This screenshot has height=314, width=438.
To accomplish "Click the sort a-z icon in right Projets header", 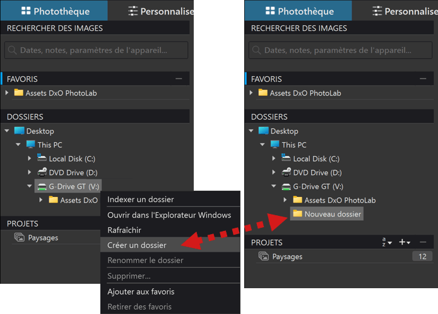I will [x=387, y=242].
